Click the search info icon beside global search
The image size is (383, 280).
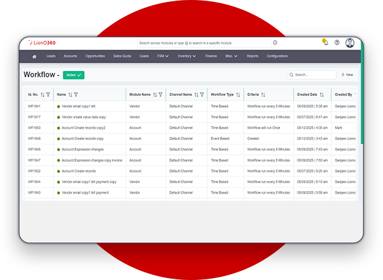(275, 43)
